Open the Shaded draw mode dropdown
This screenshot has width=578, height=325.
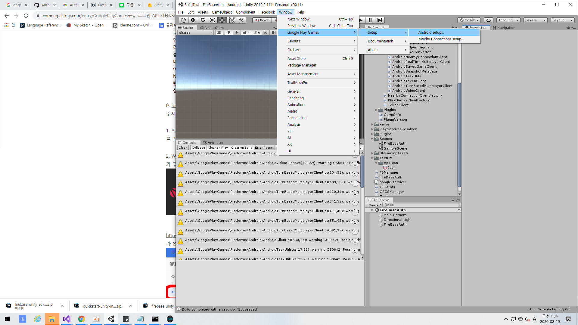coord(196,32)
